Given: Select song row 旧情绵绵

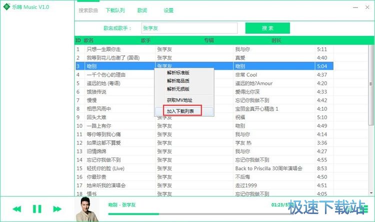Looking at the screenshot, I should 204,151.
